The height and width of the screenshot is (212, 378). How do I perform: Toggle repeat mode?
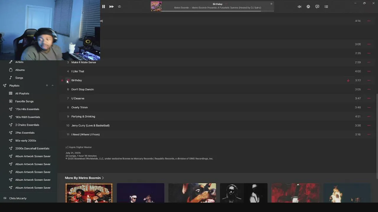tap(119, 6)
